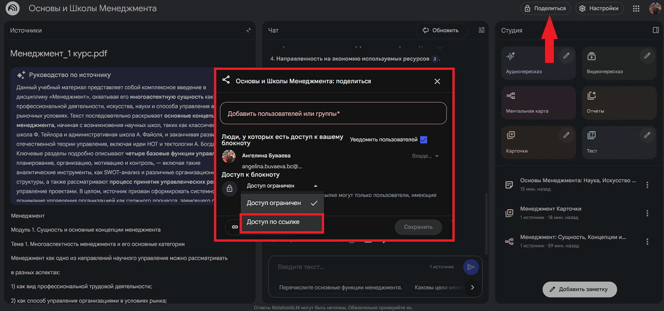Screen dimensions: 664x311
Task: Expand owner role dropdown for Ангелина
Action: [x=426, y=156]
